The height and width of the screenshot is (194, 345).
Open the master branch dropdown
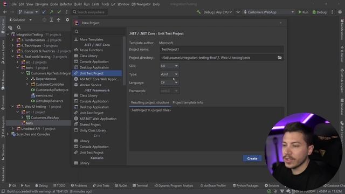(28, 12)
